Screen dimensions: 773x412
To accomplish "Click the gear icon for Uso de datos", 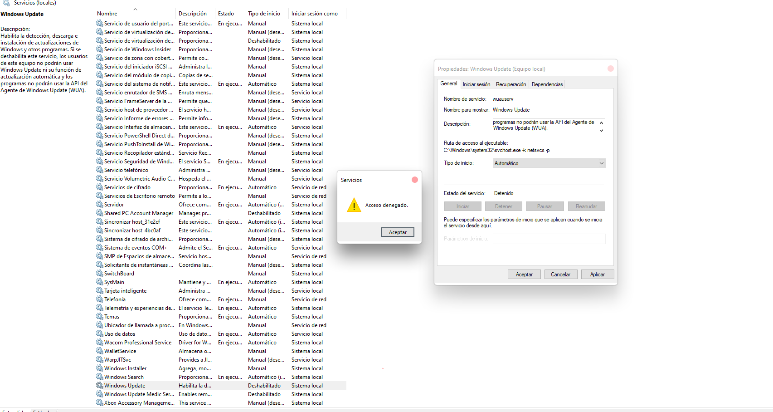I will click(100, 334).
